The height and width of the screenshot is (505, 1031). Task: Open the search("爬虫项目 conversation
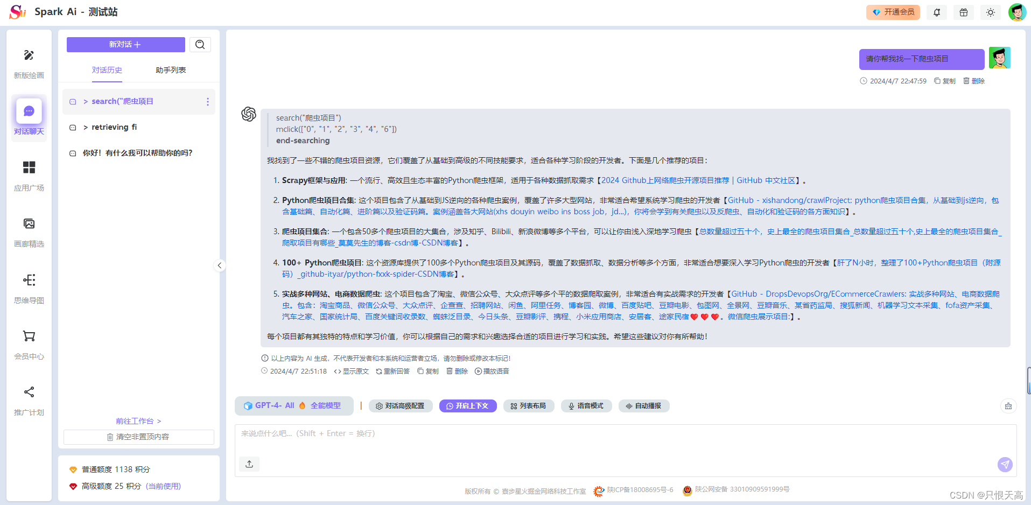click(x=138, y=102)
